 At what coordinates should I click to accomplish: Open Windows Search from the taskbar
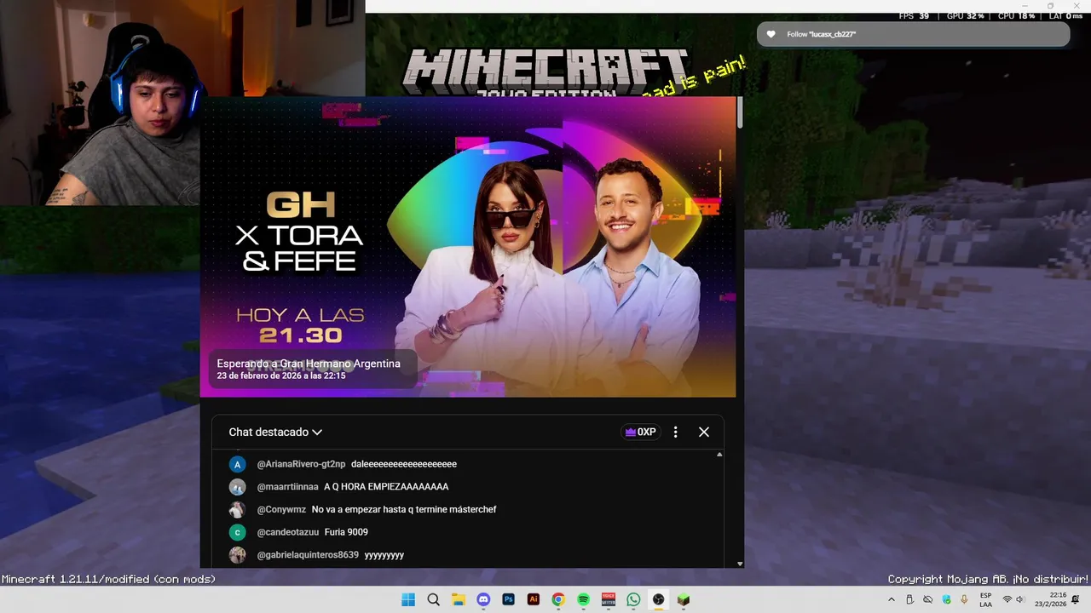point(433,599)
